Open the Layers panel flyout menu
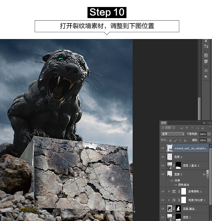The height and width of the screenshot is (221, 212). pos(209,123)
